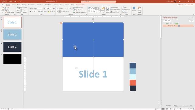195x110 pixels.
Task: Click Play From in Animation Pane
Action: click(167, 21)
